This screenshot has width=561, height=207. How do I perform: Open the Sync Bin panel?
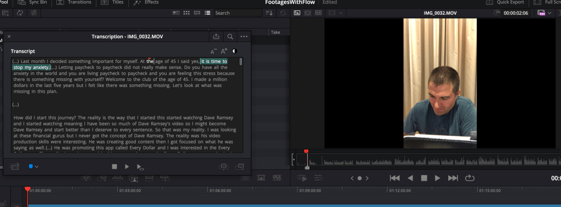pyautogui.click(x=32, y=3)
